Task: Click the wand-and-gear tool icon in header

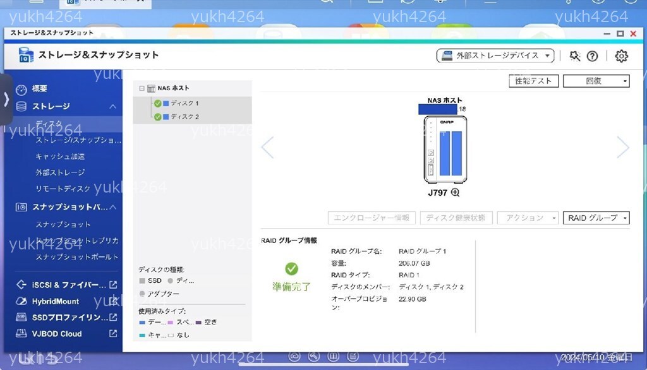Action: 574,56
